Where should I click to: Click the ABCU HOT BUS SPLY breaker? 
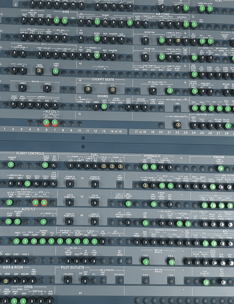[x=128, y=203]
